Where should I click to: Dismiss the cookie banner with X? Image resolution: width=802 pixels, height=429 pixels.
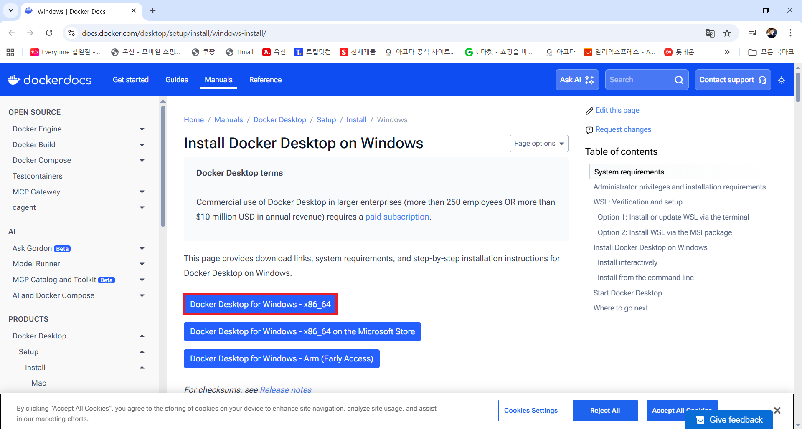coord(777,411)
